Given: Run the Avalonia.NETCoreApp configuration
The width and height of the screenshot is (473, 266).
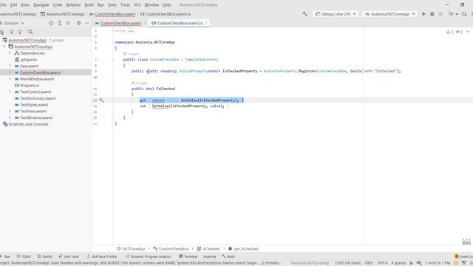Looking at the screenshot, I should point(423,14).
